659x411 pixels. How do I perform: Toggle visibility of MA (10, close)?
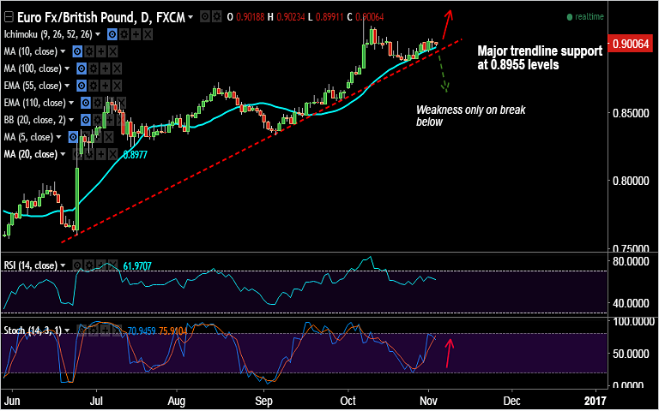tap(77, 51)
